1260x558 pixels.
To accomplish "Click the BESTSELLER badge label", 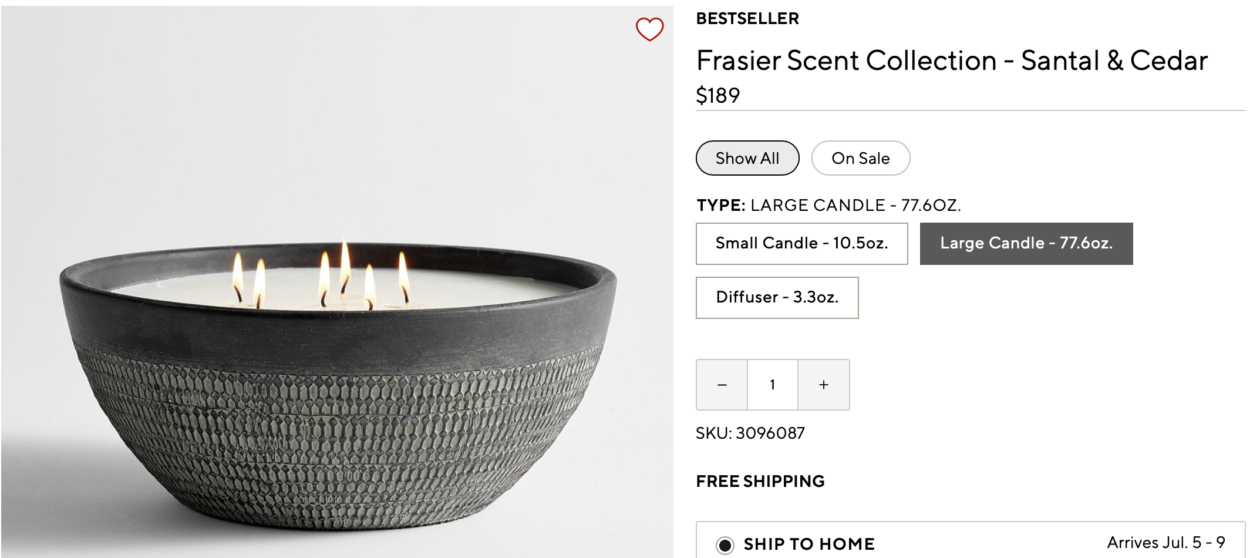I will coord(747,19).
